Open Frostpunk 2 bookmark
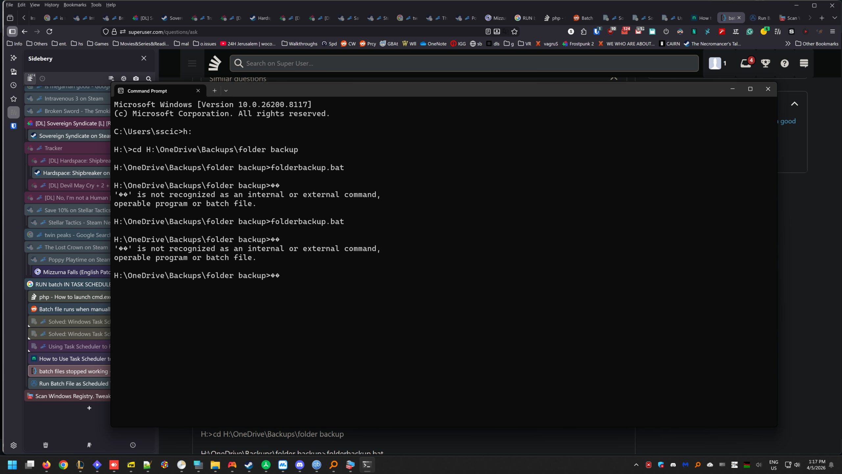The height and width of the screenshot is (474, 842). pyautogui.click(x=578, y=43)
